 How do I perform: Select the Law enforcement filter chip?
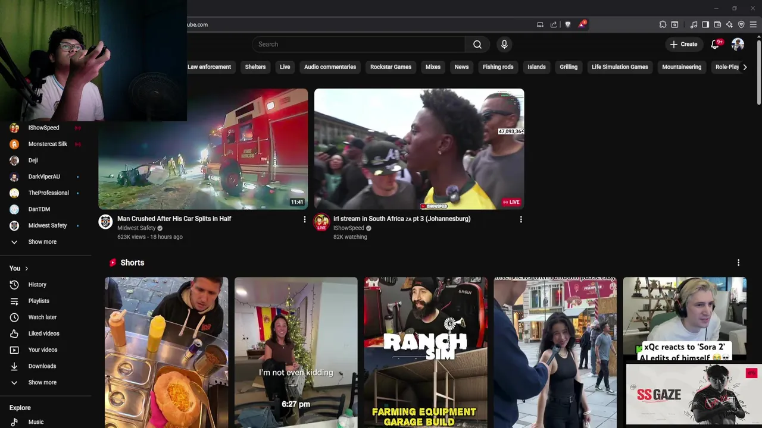pos(209,67)
